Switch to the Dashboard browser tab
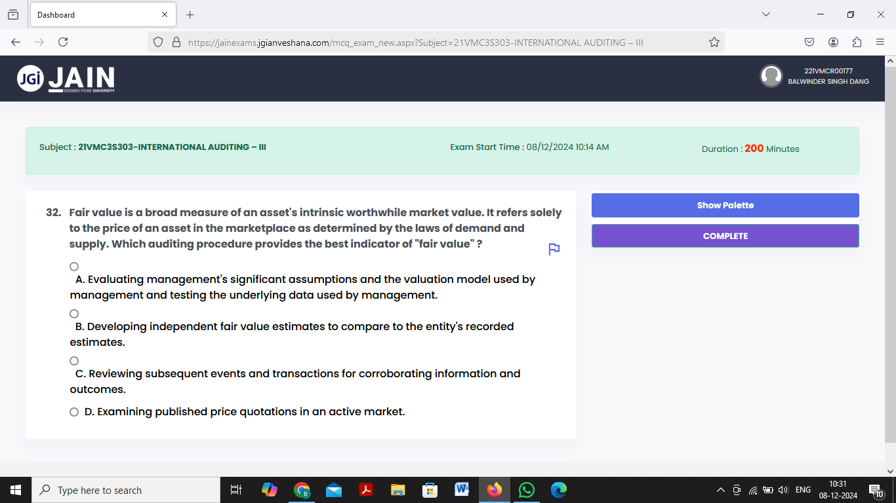Viewport: 896px width, 503px height. pos(92,14)
